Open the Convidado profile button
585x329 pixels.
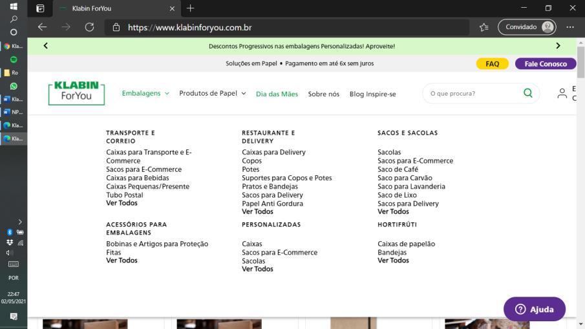tap(527, 27)
